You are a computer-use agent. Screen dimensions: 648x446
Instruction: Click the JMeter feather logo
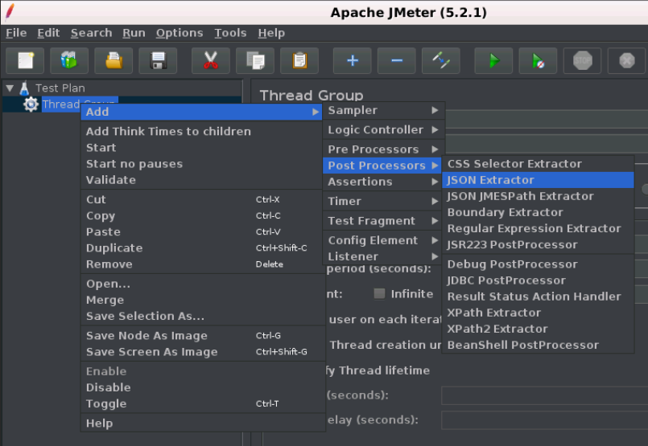pos(10,11)
